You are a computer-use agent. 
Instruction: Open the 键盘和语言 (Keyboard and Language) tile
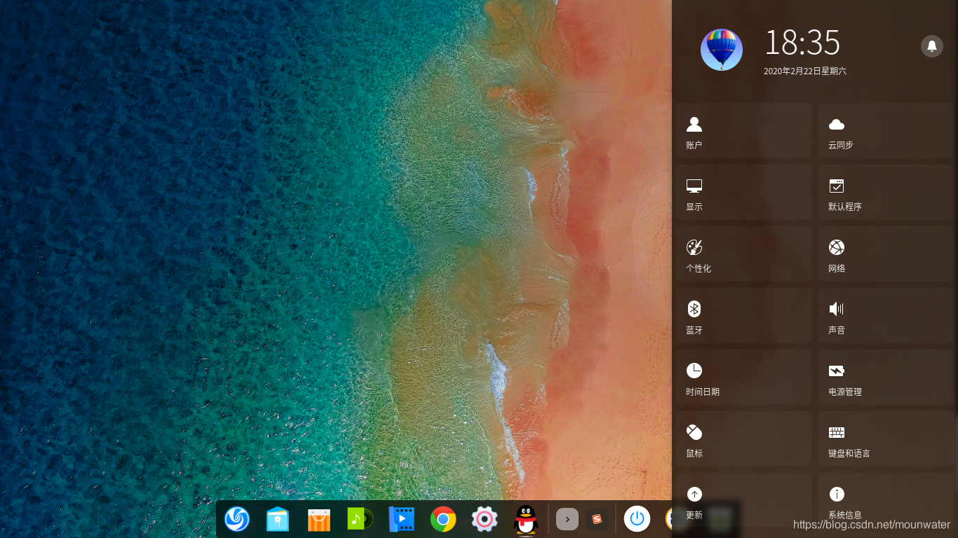[886, 439]
